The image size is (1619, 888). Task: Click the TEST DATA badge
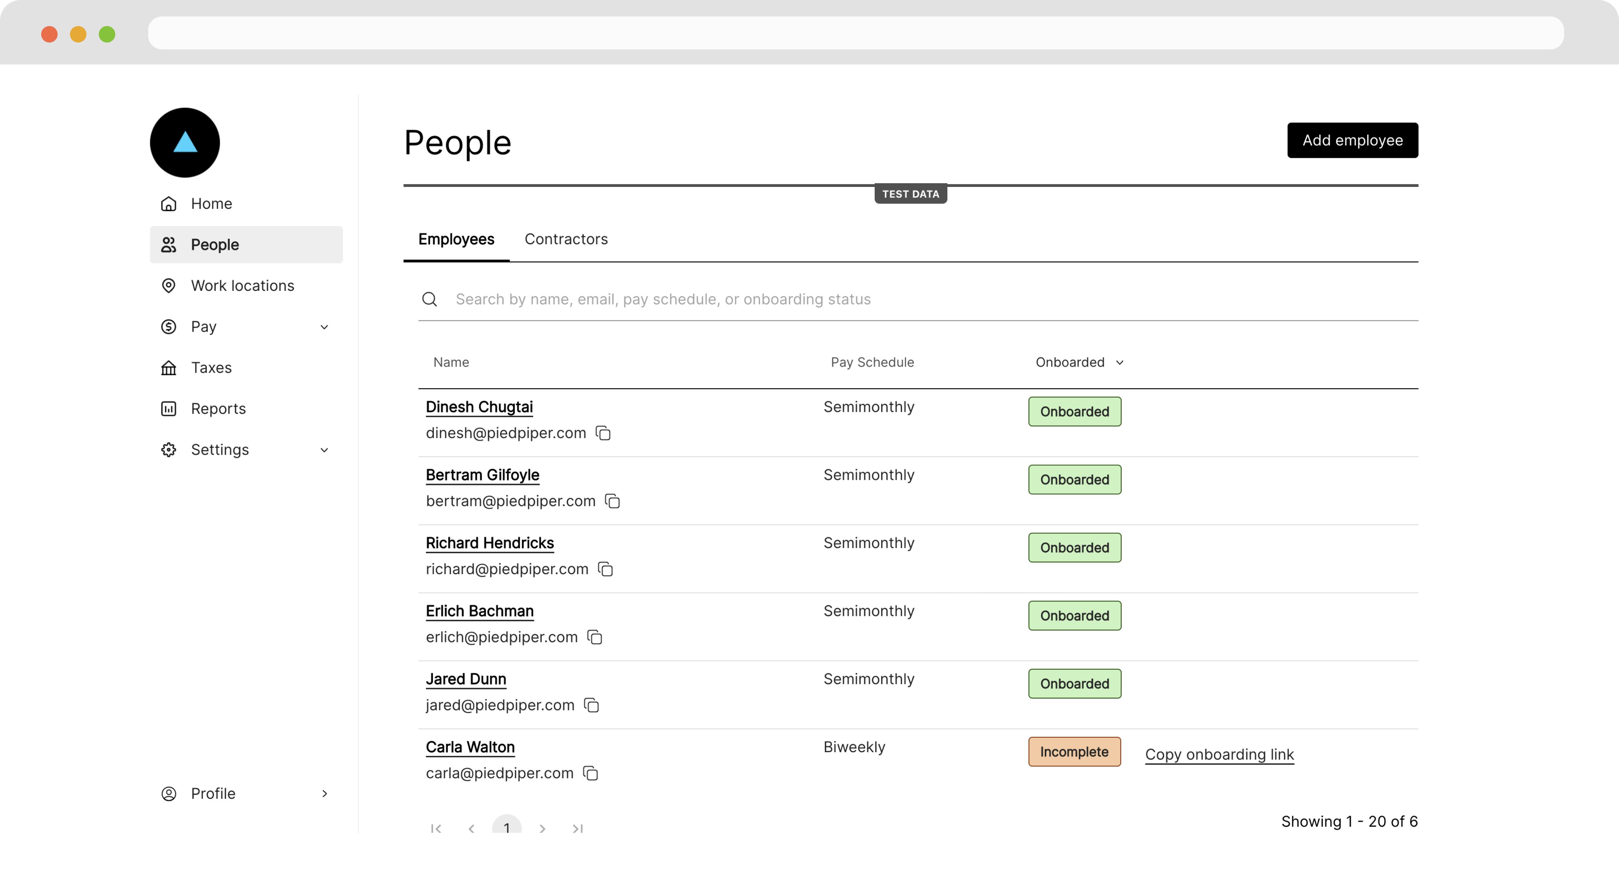click(911, 193)
